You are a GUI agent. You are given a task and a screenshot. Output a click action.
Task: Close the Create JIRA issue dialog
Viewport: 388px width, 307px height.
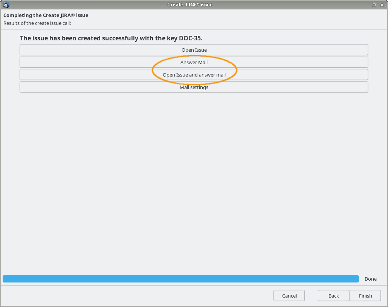coord(382,5)
